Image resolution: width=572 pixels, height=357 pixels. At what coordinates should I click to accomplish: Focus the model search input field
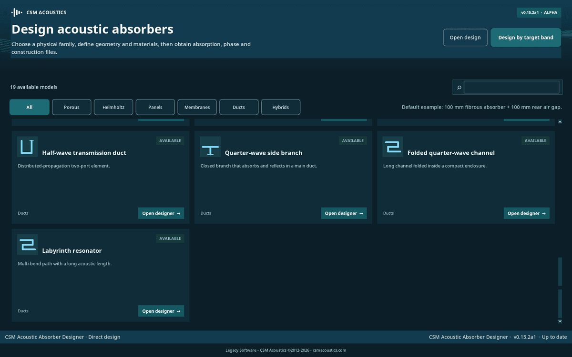click(511, 87)
